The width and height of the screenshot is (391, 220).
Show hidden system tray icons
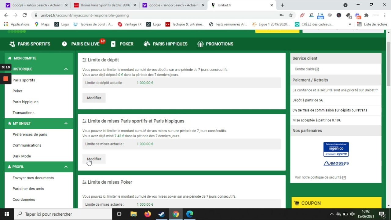(331, 214)
